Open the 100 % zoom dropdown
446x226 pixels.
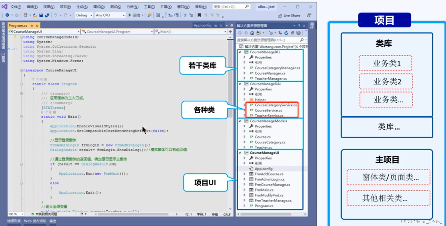16,214
